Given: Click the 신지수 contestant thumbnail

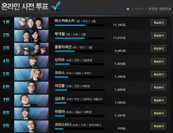Looking at the screenshot, I should pyautogui.click(x=31, y=61).
